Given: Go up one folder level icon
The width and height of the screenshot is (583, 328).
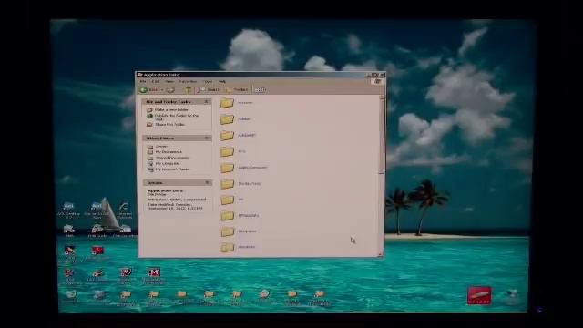Looking at the screenshot, I should 189,89.
